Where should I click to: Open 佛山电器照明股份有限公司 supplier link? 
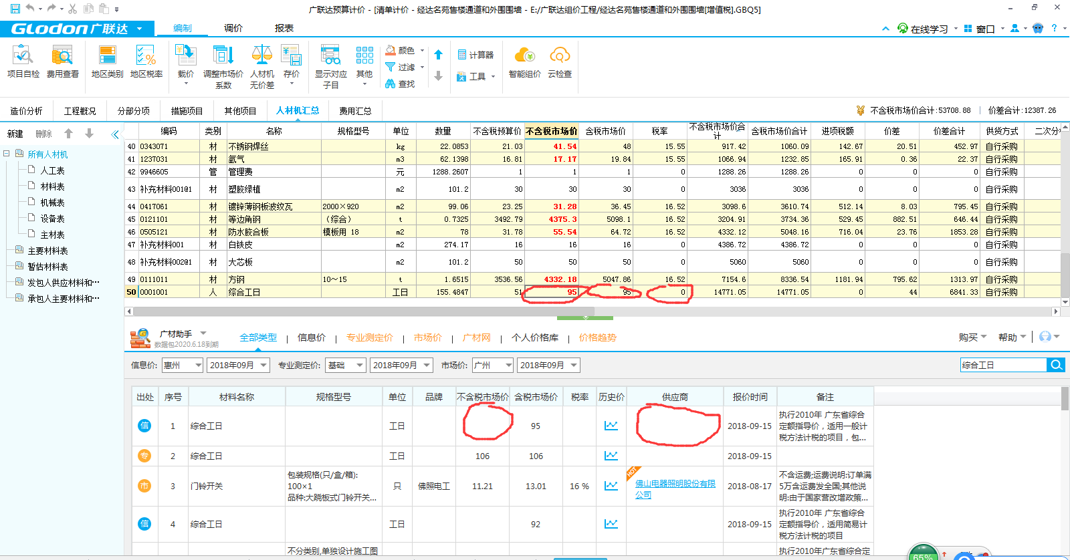(675, 488)
